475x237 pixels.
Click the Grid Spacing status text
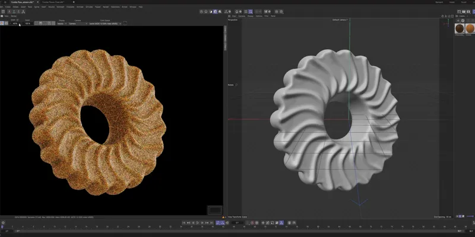tap(442, 217)
